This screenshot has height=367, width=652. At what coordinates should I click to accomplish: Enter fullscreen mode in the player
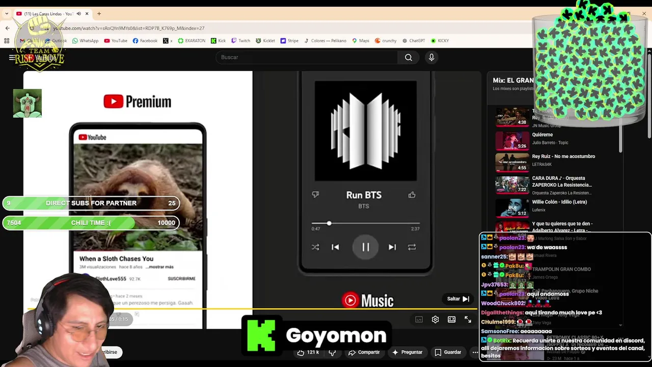[x=468, y=320]
